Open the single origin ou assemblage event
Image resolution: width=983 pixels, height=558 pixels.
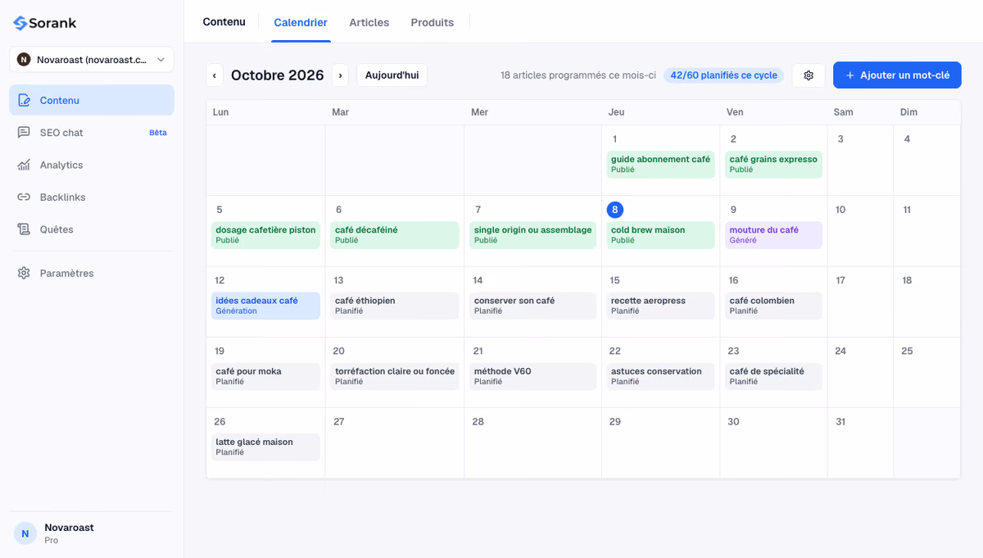[x=533, y=234]
